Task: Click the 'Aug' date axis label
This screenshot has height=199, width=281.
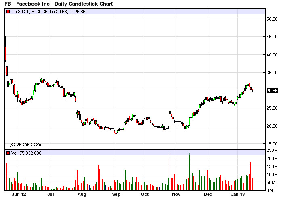Action: coord(82,194)
